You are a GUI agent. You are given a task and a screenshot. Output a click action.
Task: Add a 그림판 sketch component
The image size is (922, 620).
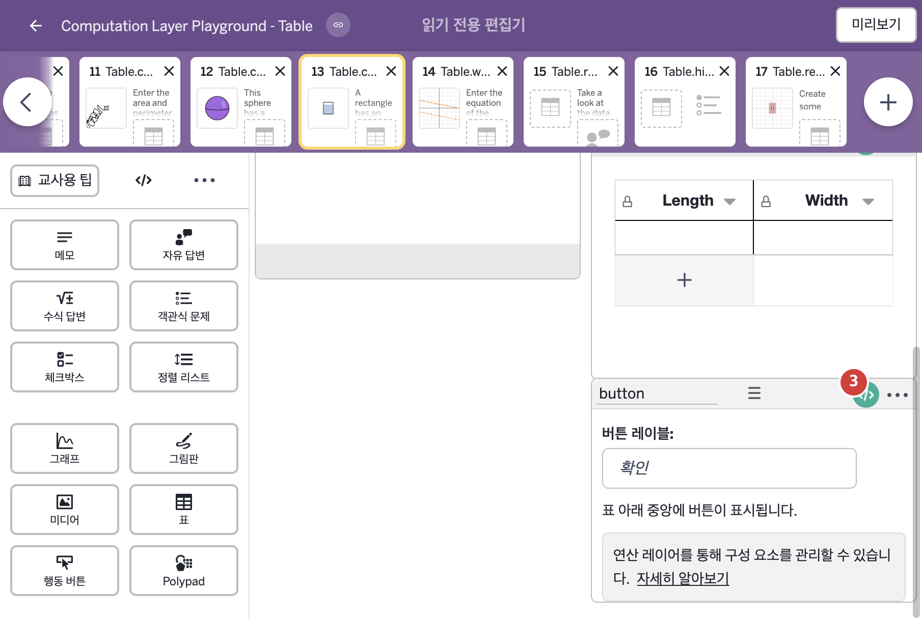(x=184, y=448)
